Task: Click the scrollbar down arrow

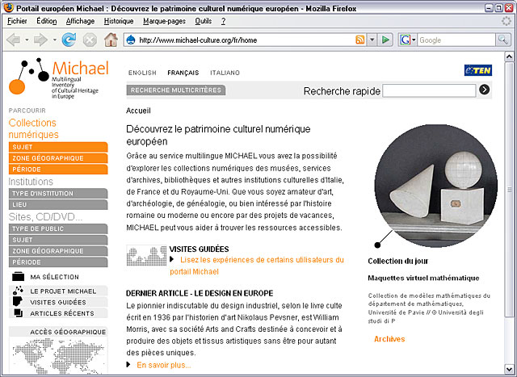Action: point(510,368)
